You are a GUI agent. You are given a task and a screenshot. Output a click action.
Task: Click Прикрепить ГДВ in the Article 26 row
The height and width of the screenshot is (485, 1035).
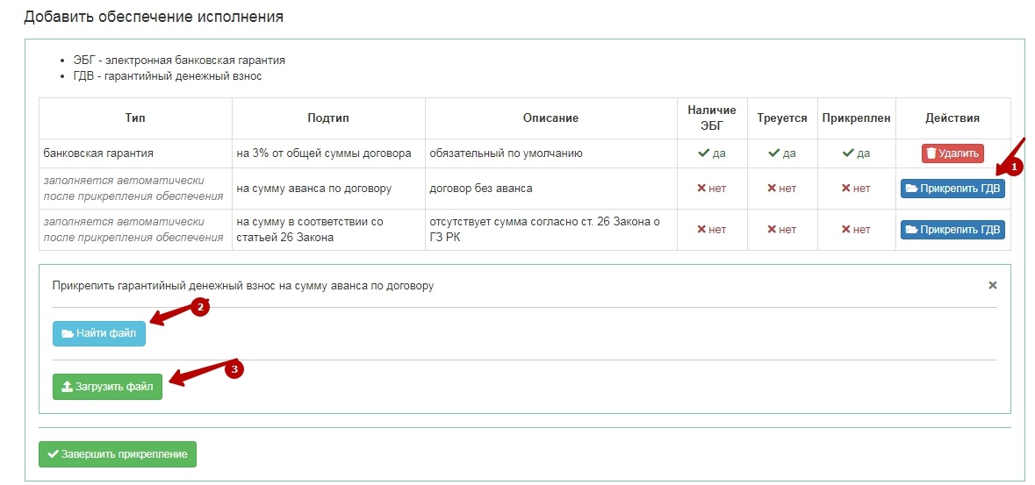click(x=952, y=230)
